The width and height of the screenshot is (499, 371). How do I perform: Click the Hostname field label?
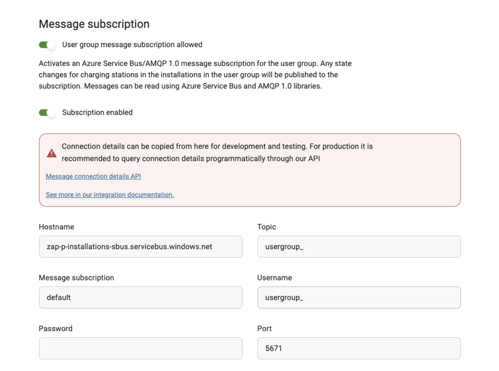click(56, 227)
